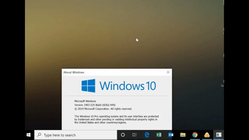The image size is (249, 140).
Task: Click the Type here to search box
Action: coord(76,135)
